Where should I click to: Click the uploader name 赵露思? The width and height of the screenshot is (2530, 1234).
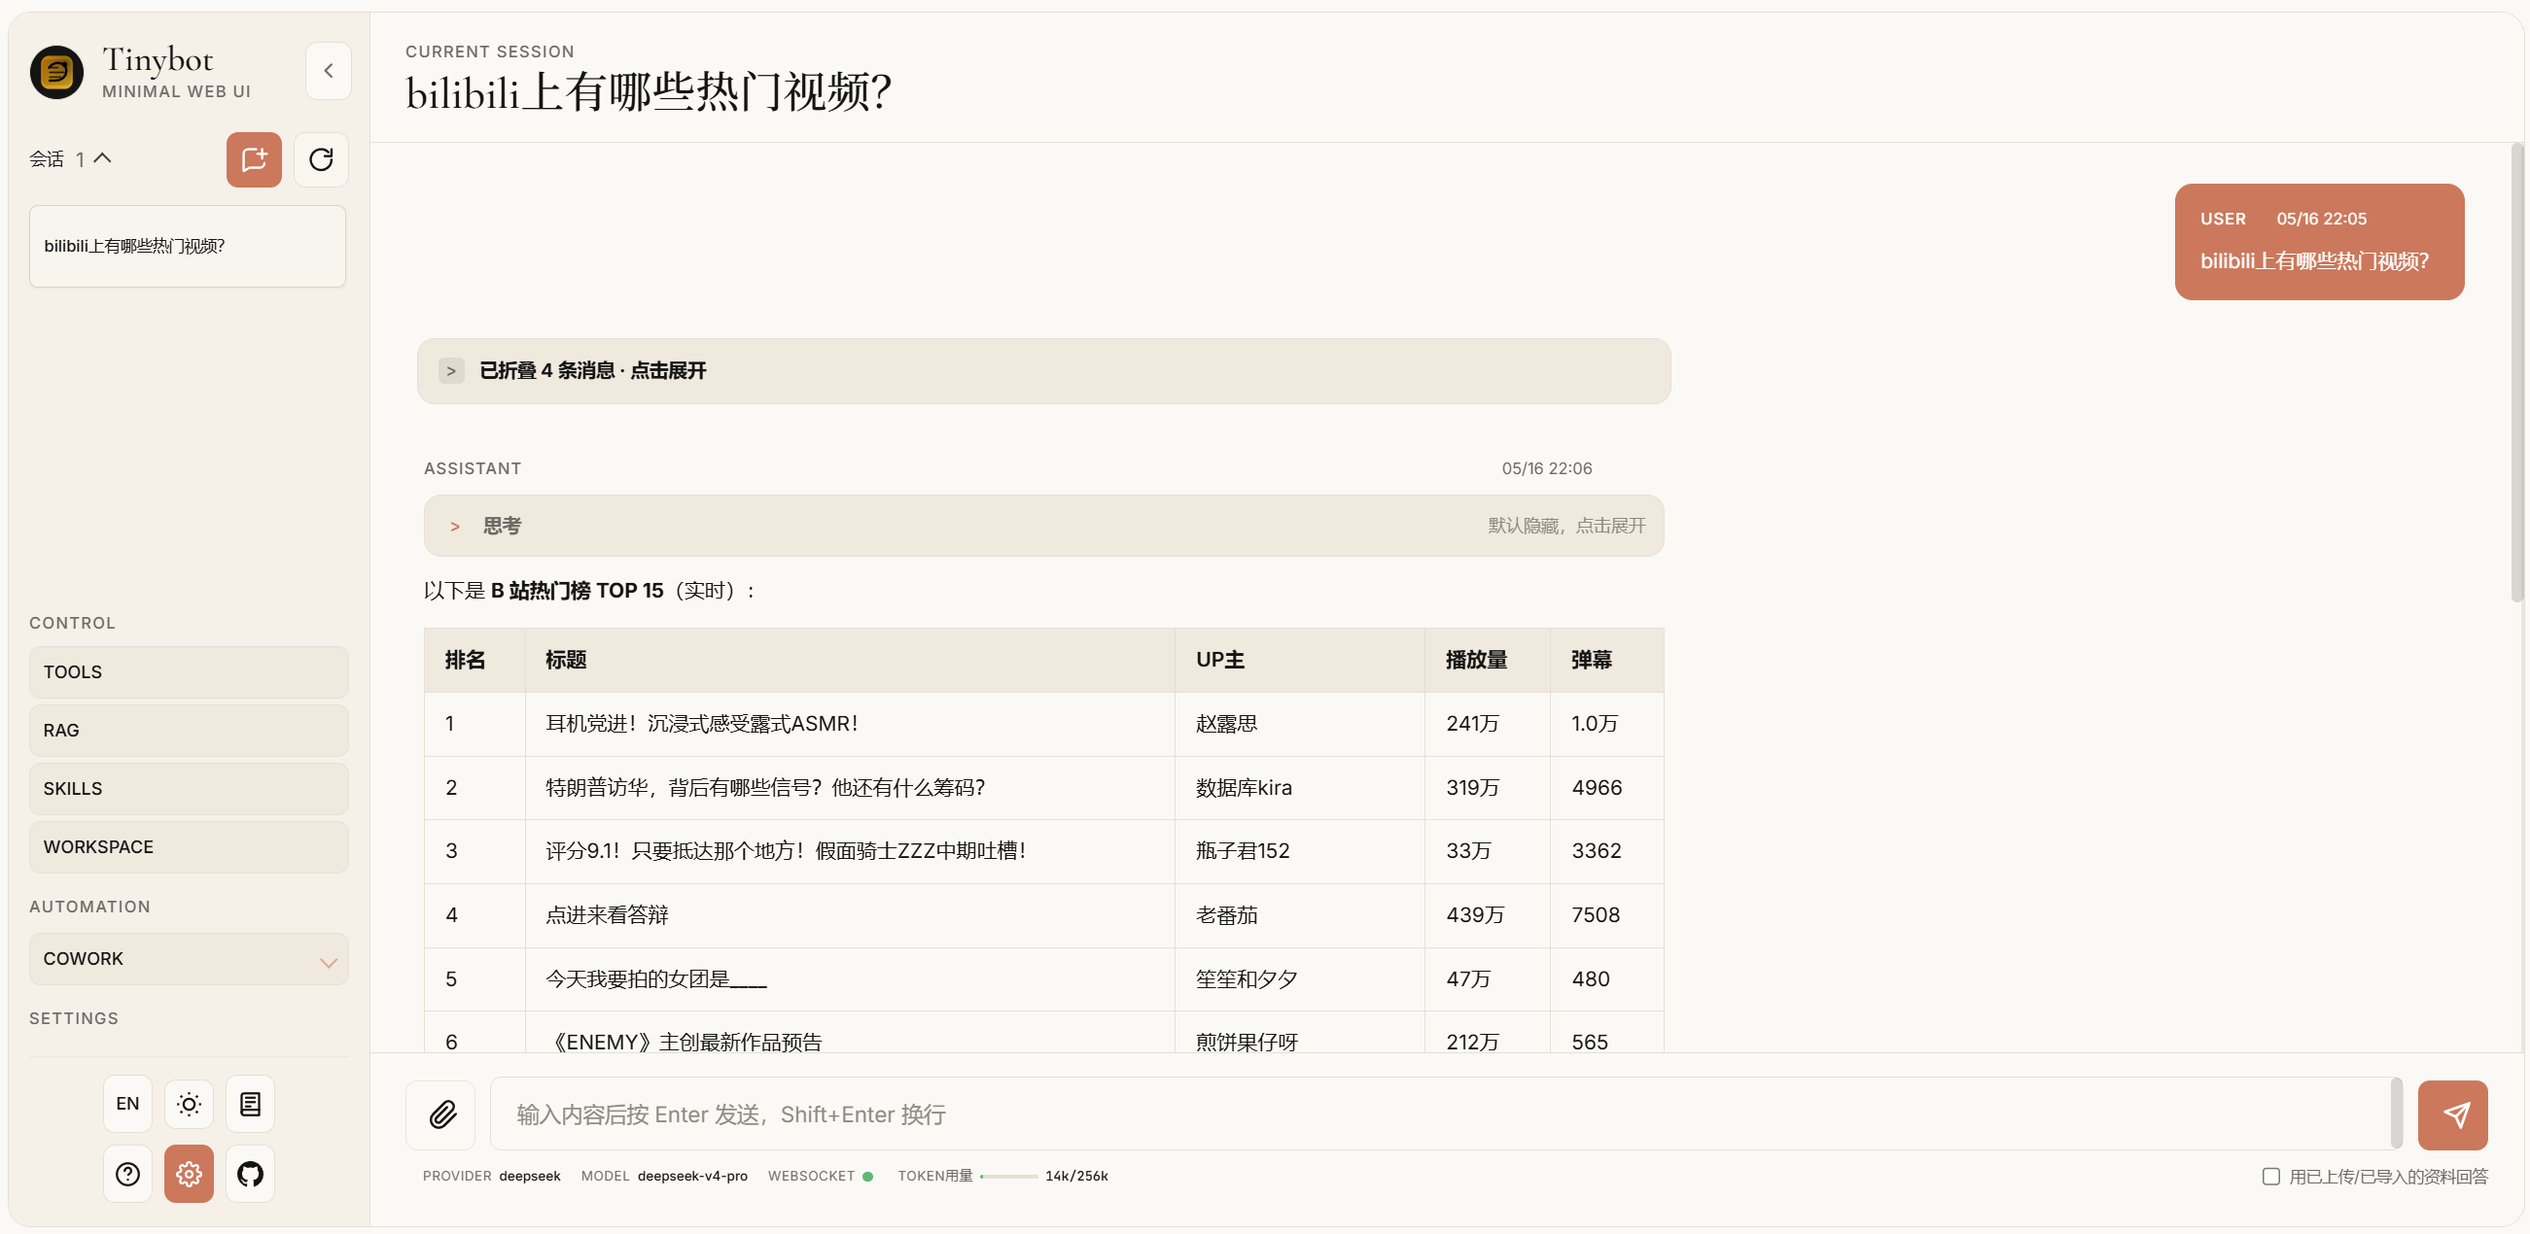[x=1226, y=724]
